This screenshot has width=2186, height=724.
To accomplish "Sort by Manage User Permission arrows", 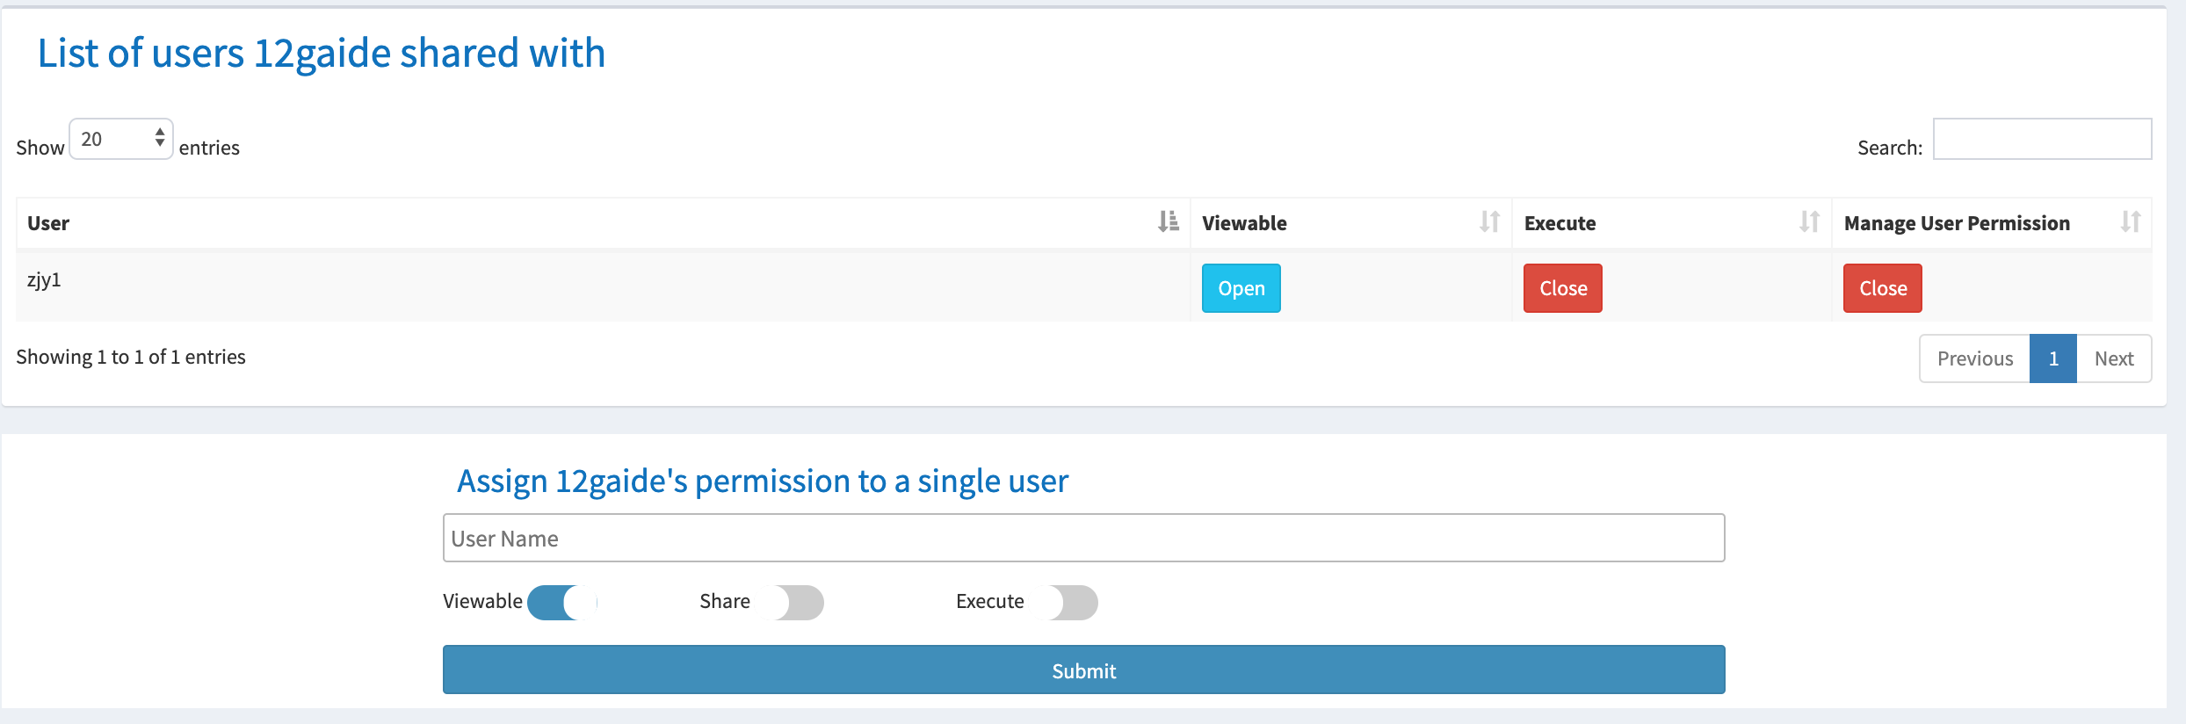I will tap(2131, 221).
